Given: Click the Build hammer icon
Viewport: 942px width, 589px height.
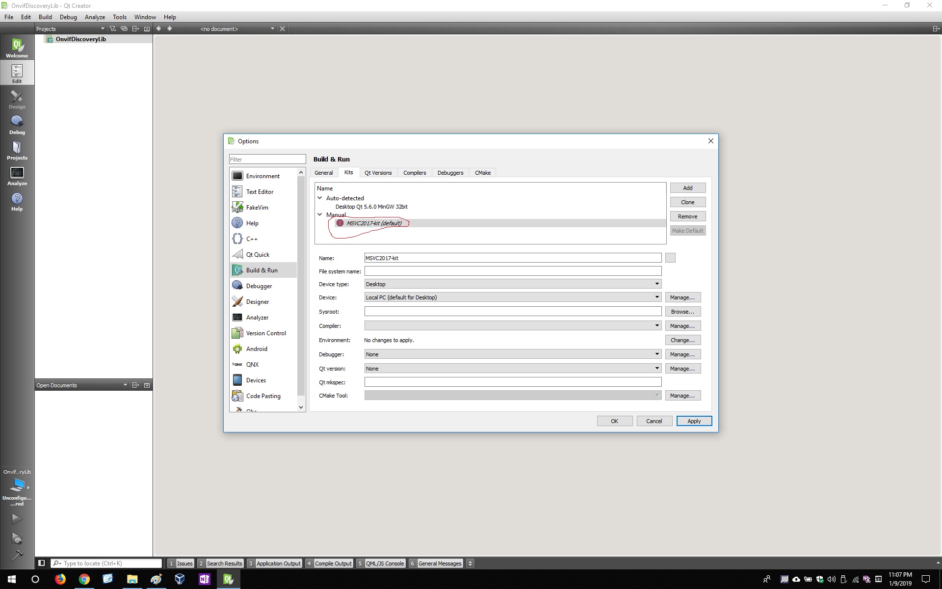Looking at the screenshot, I should tap(17, 555).
